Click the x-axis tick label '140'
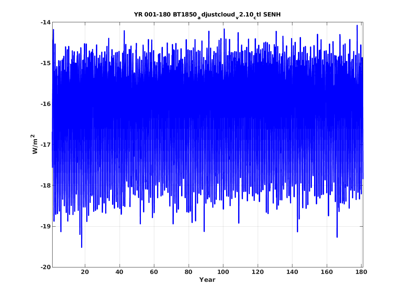The width and height of the screenshot is (401, 300). [292, 272]
